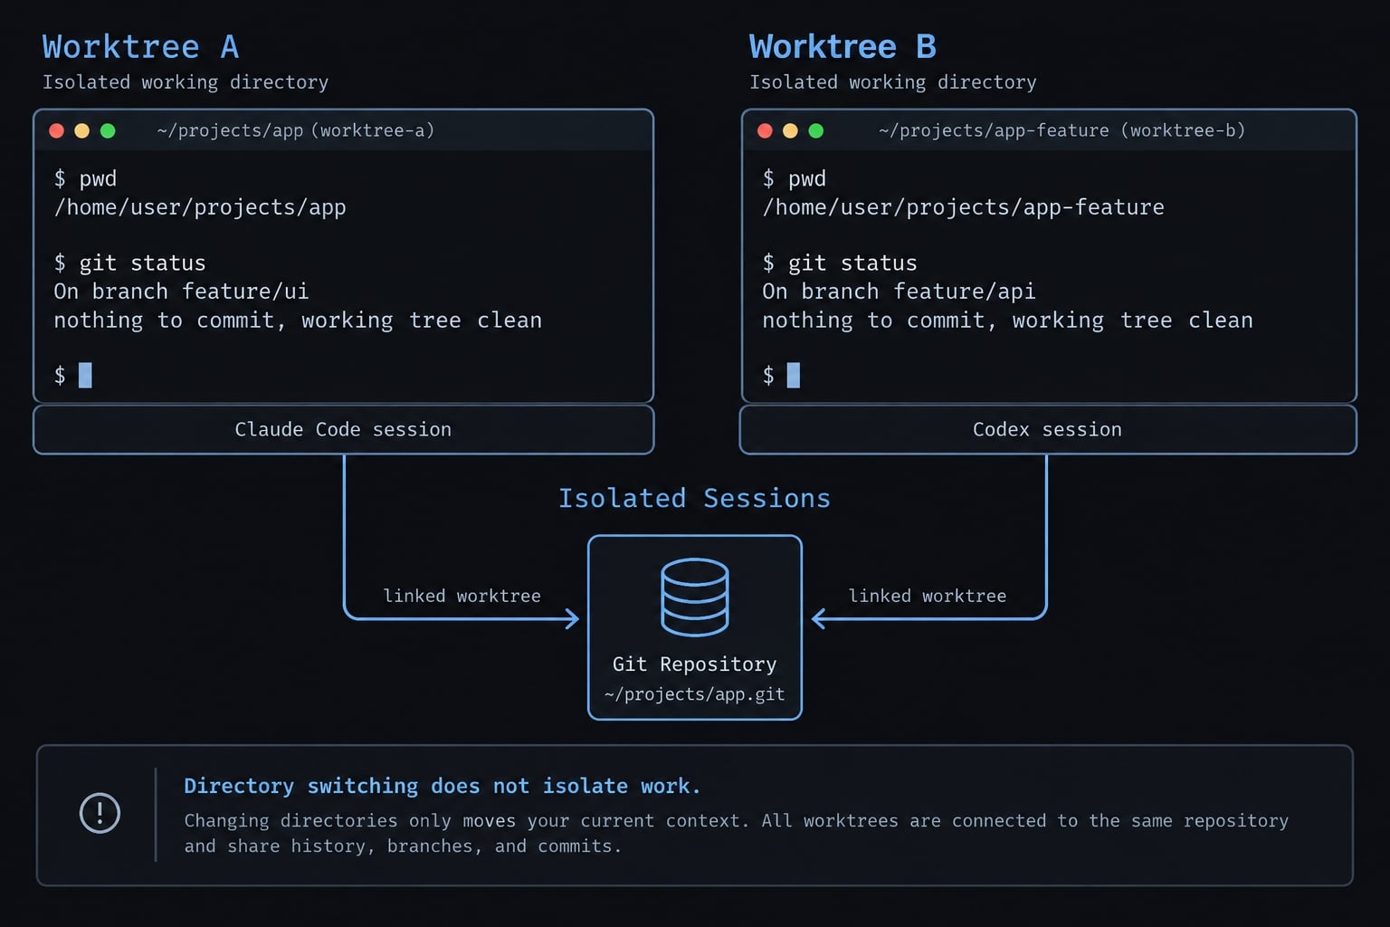Click the '~/projects/app (worktree-a)' title
This screenshot has height=927, width=1390.
[296, 130]
